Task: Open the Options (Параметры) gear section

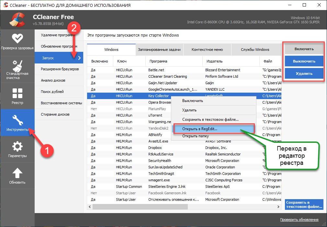Action: pos(17,149)
